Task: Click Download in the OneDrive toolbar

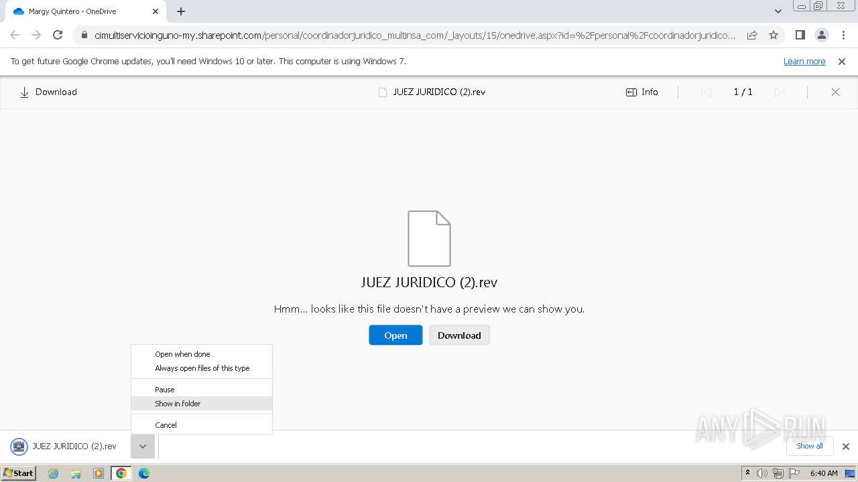Action: click(48, 92)
